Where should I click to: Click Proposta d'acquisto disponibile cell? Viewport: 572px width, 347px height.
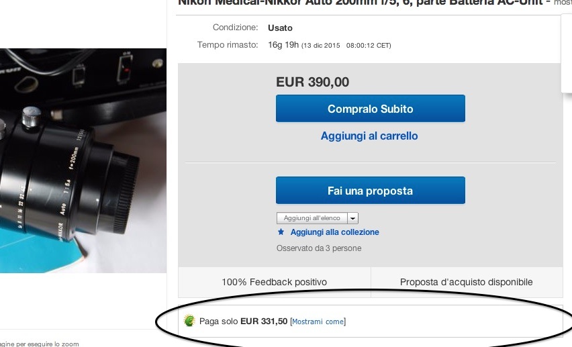point(466,282)
